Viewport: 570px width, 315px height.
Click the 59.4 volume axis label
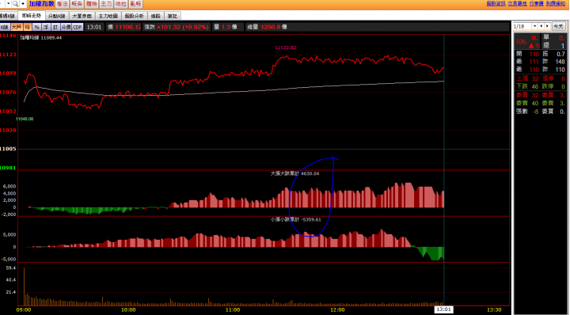point(11,268)
